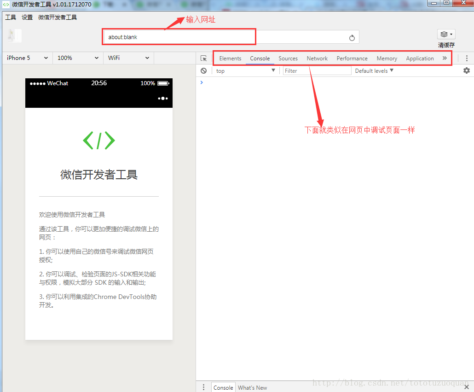This screenshot has height=392, width=474.
Task: Click the JS-SDK list item text
Action: (98, 278)
